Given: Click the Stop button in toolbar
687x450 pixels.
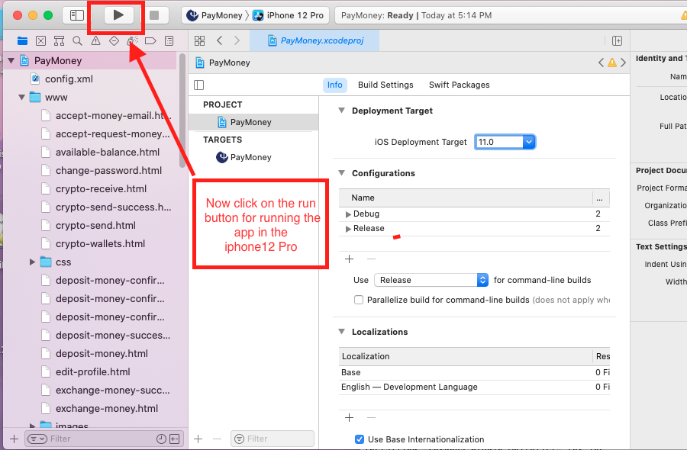Looking at the screenshot, I should 154,15.
